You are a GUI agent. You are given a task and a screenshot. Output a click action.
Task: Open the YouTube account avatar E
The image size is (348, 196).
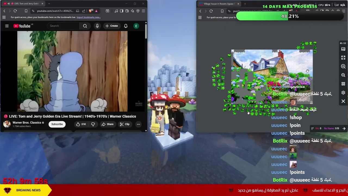pos(136,26)
